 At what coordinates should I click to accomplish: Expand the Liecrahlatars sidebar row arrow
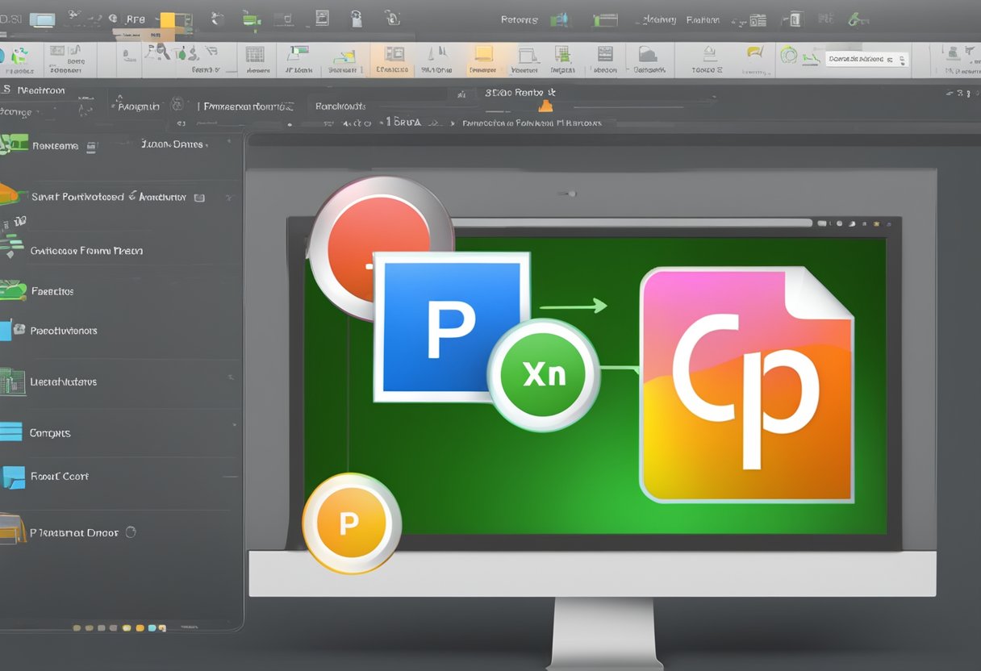(232, 377)
